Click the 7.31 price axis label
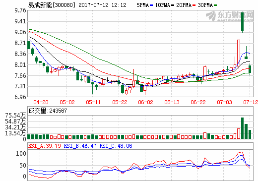The width and height of the screenshot is (258, 181). tap(20, 86)
